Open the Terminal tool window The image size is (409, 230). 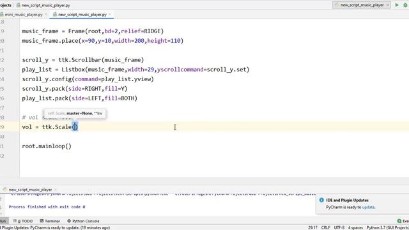coord(50,221)
